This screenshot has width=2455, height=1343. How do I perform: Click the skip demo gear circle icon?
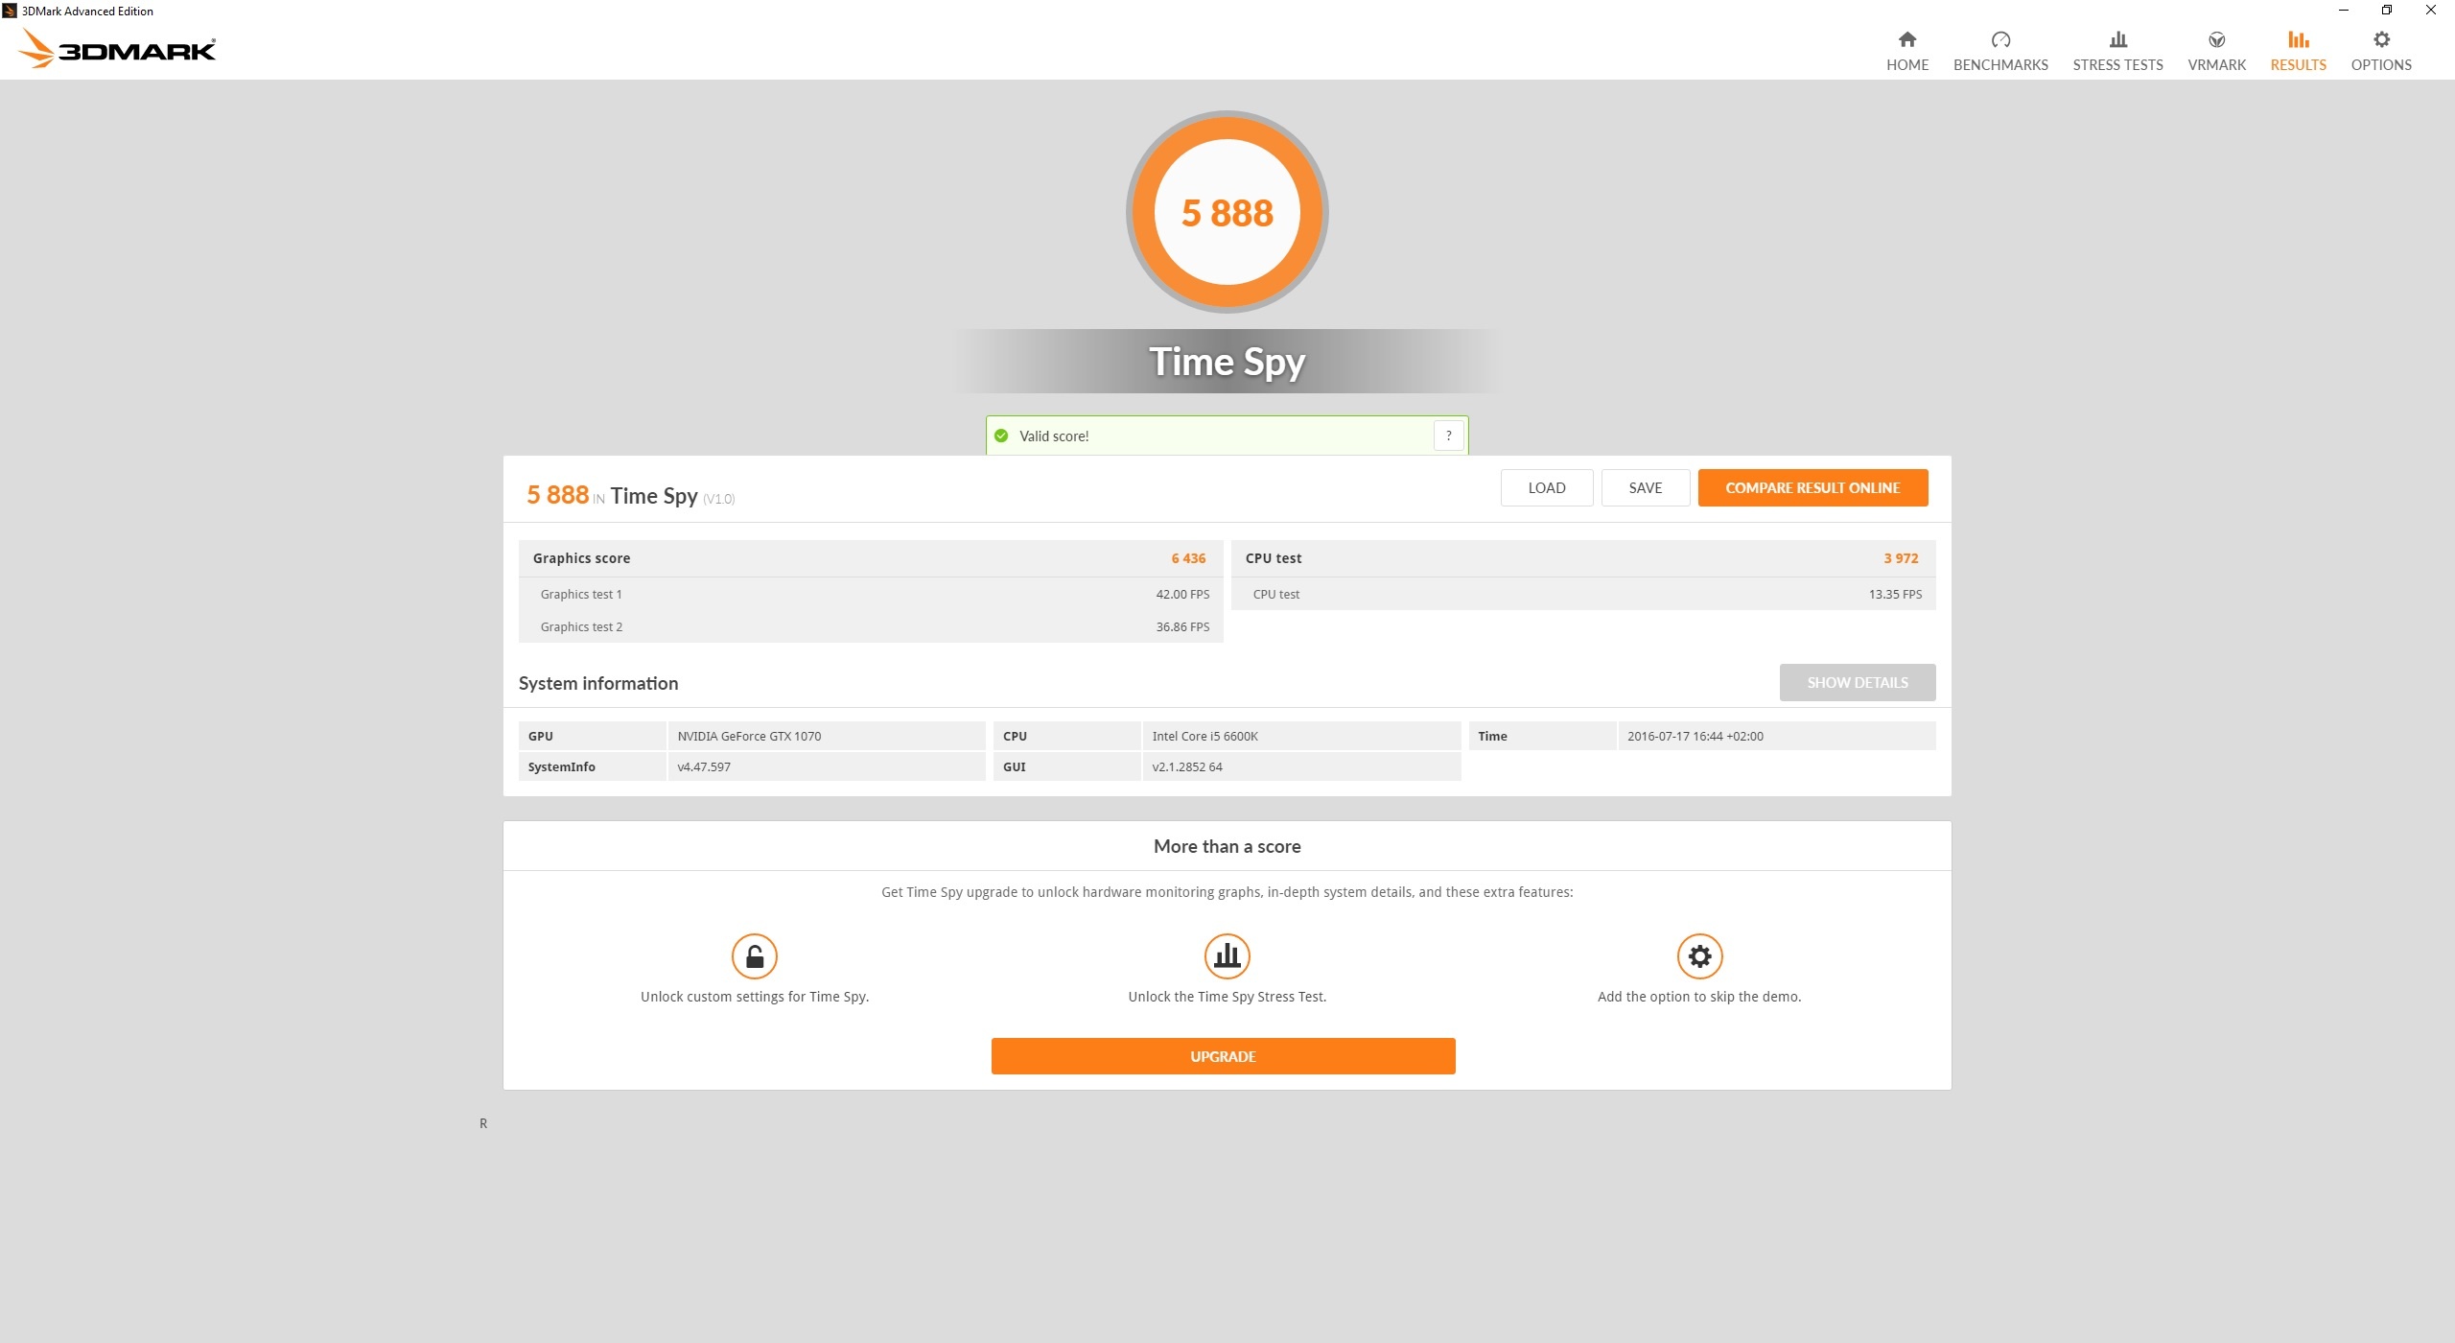pos(1698,956)
